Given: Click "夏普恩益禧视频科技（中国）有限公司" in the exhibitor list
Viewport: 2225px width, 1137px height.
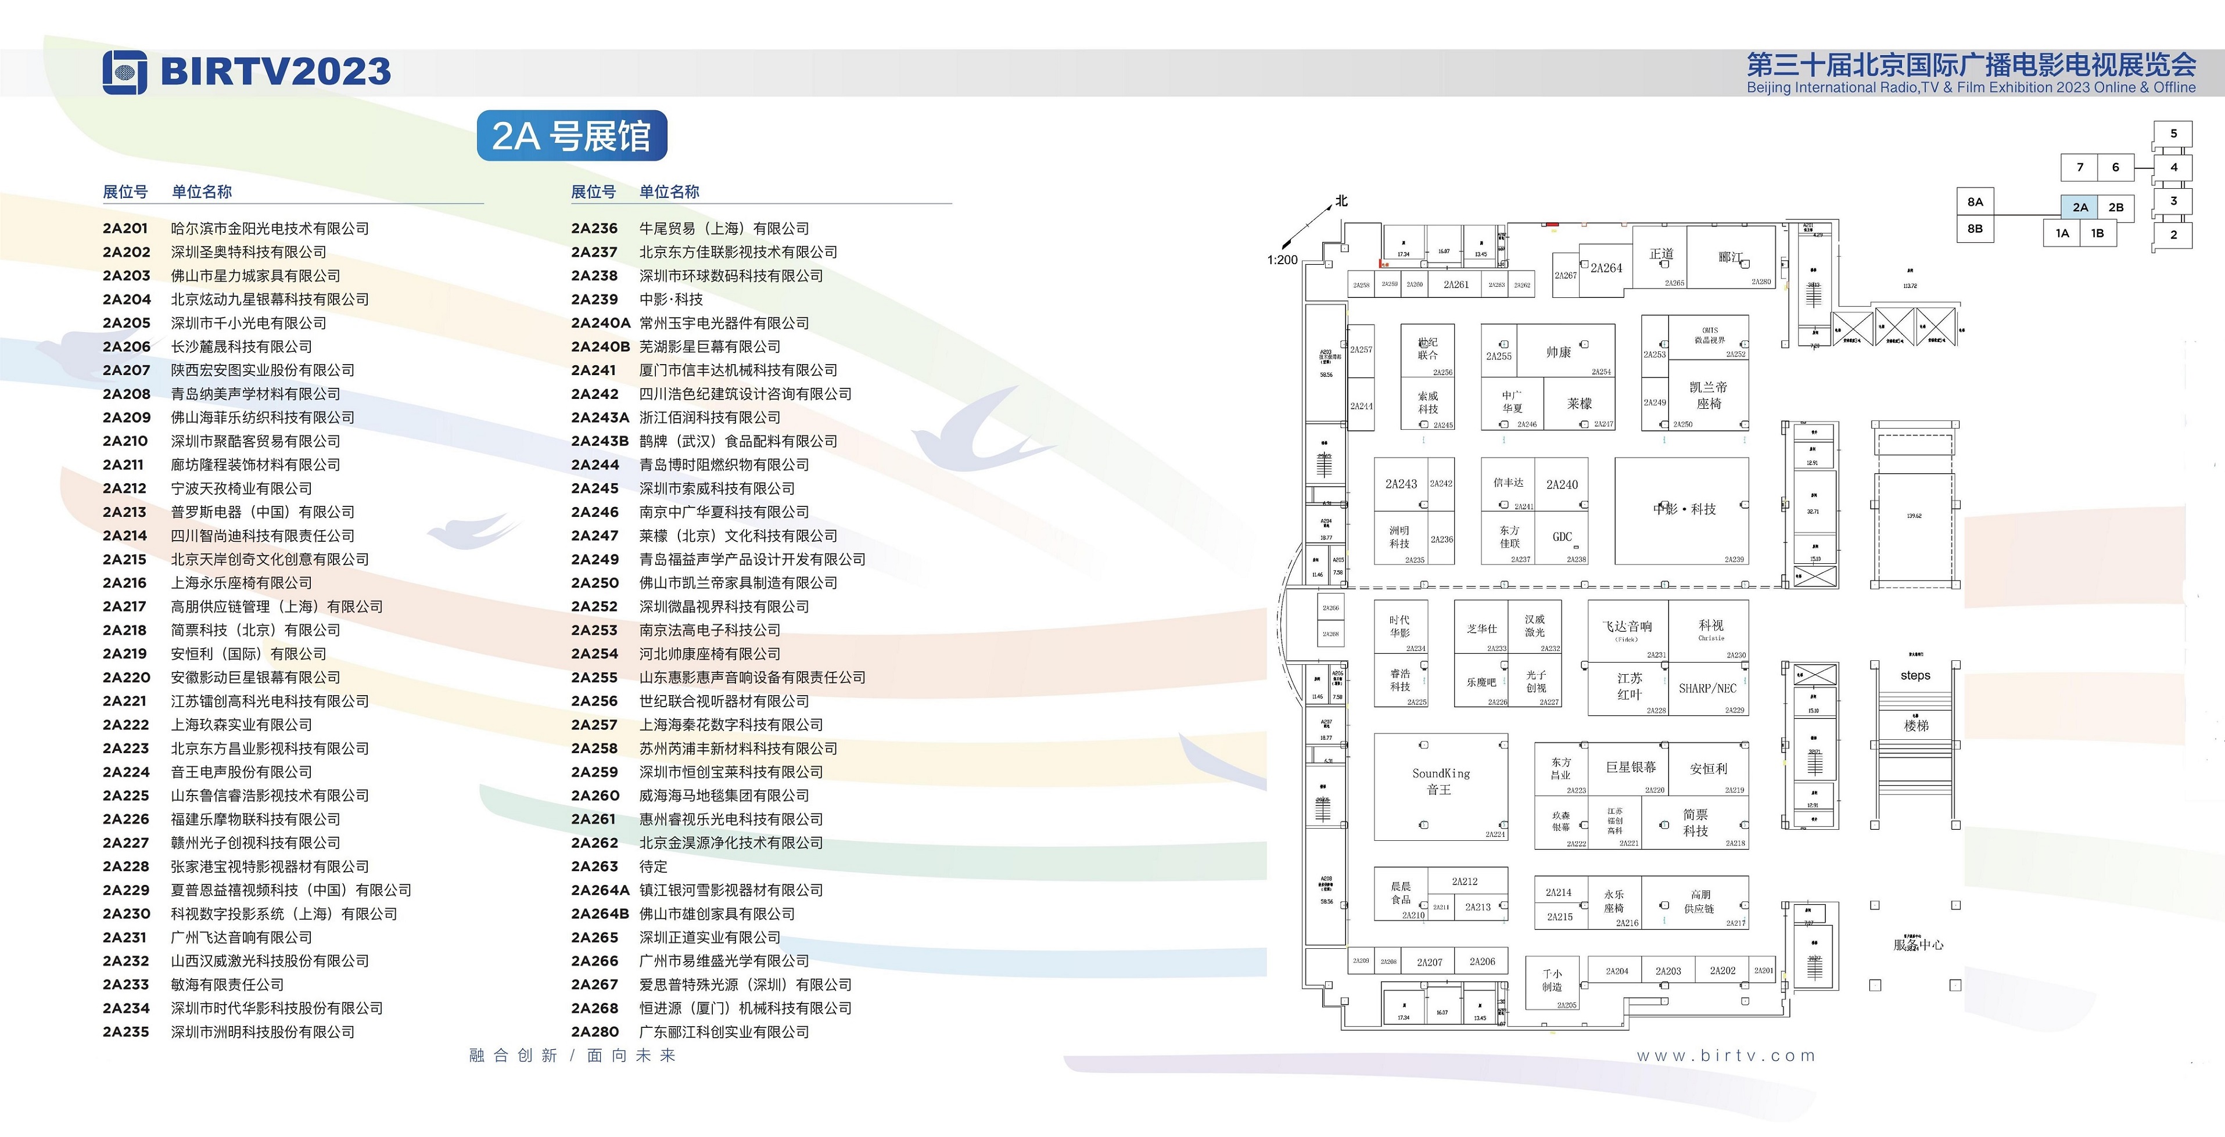Looking at the screenshot, I should (291, 890).
